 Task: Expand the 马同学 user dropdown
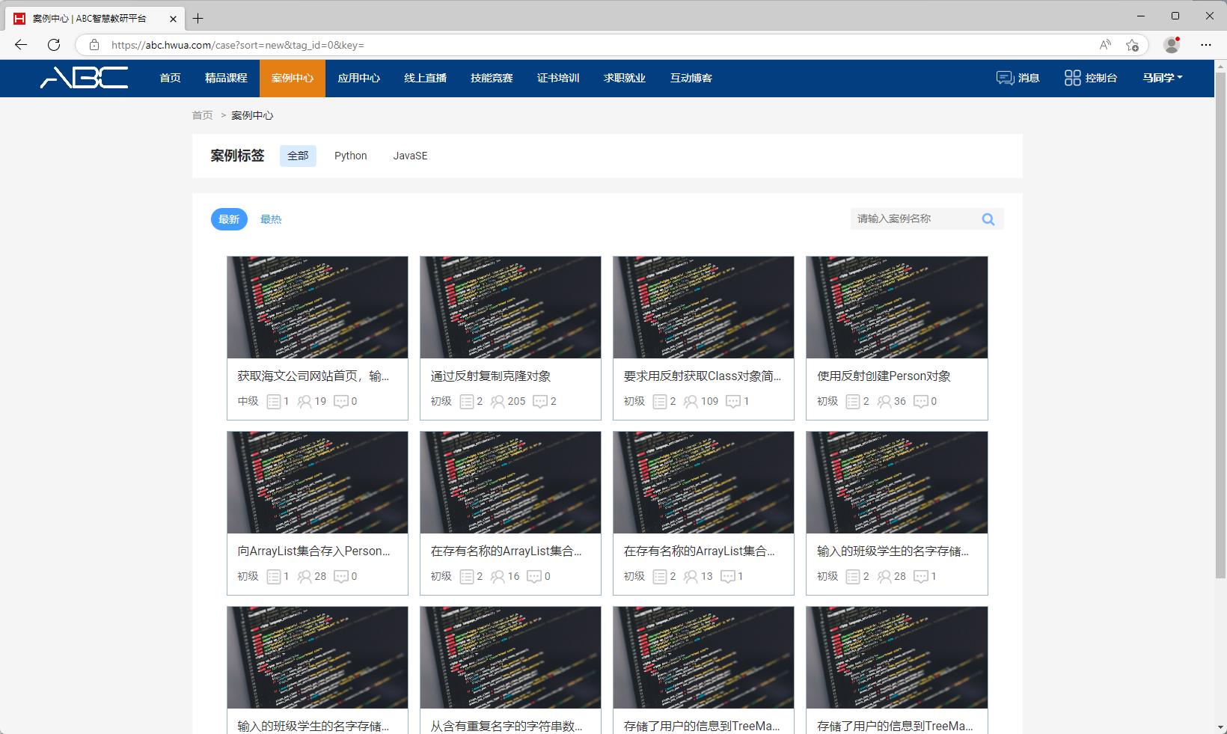pos(1163,78)
